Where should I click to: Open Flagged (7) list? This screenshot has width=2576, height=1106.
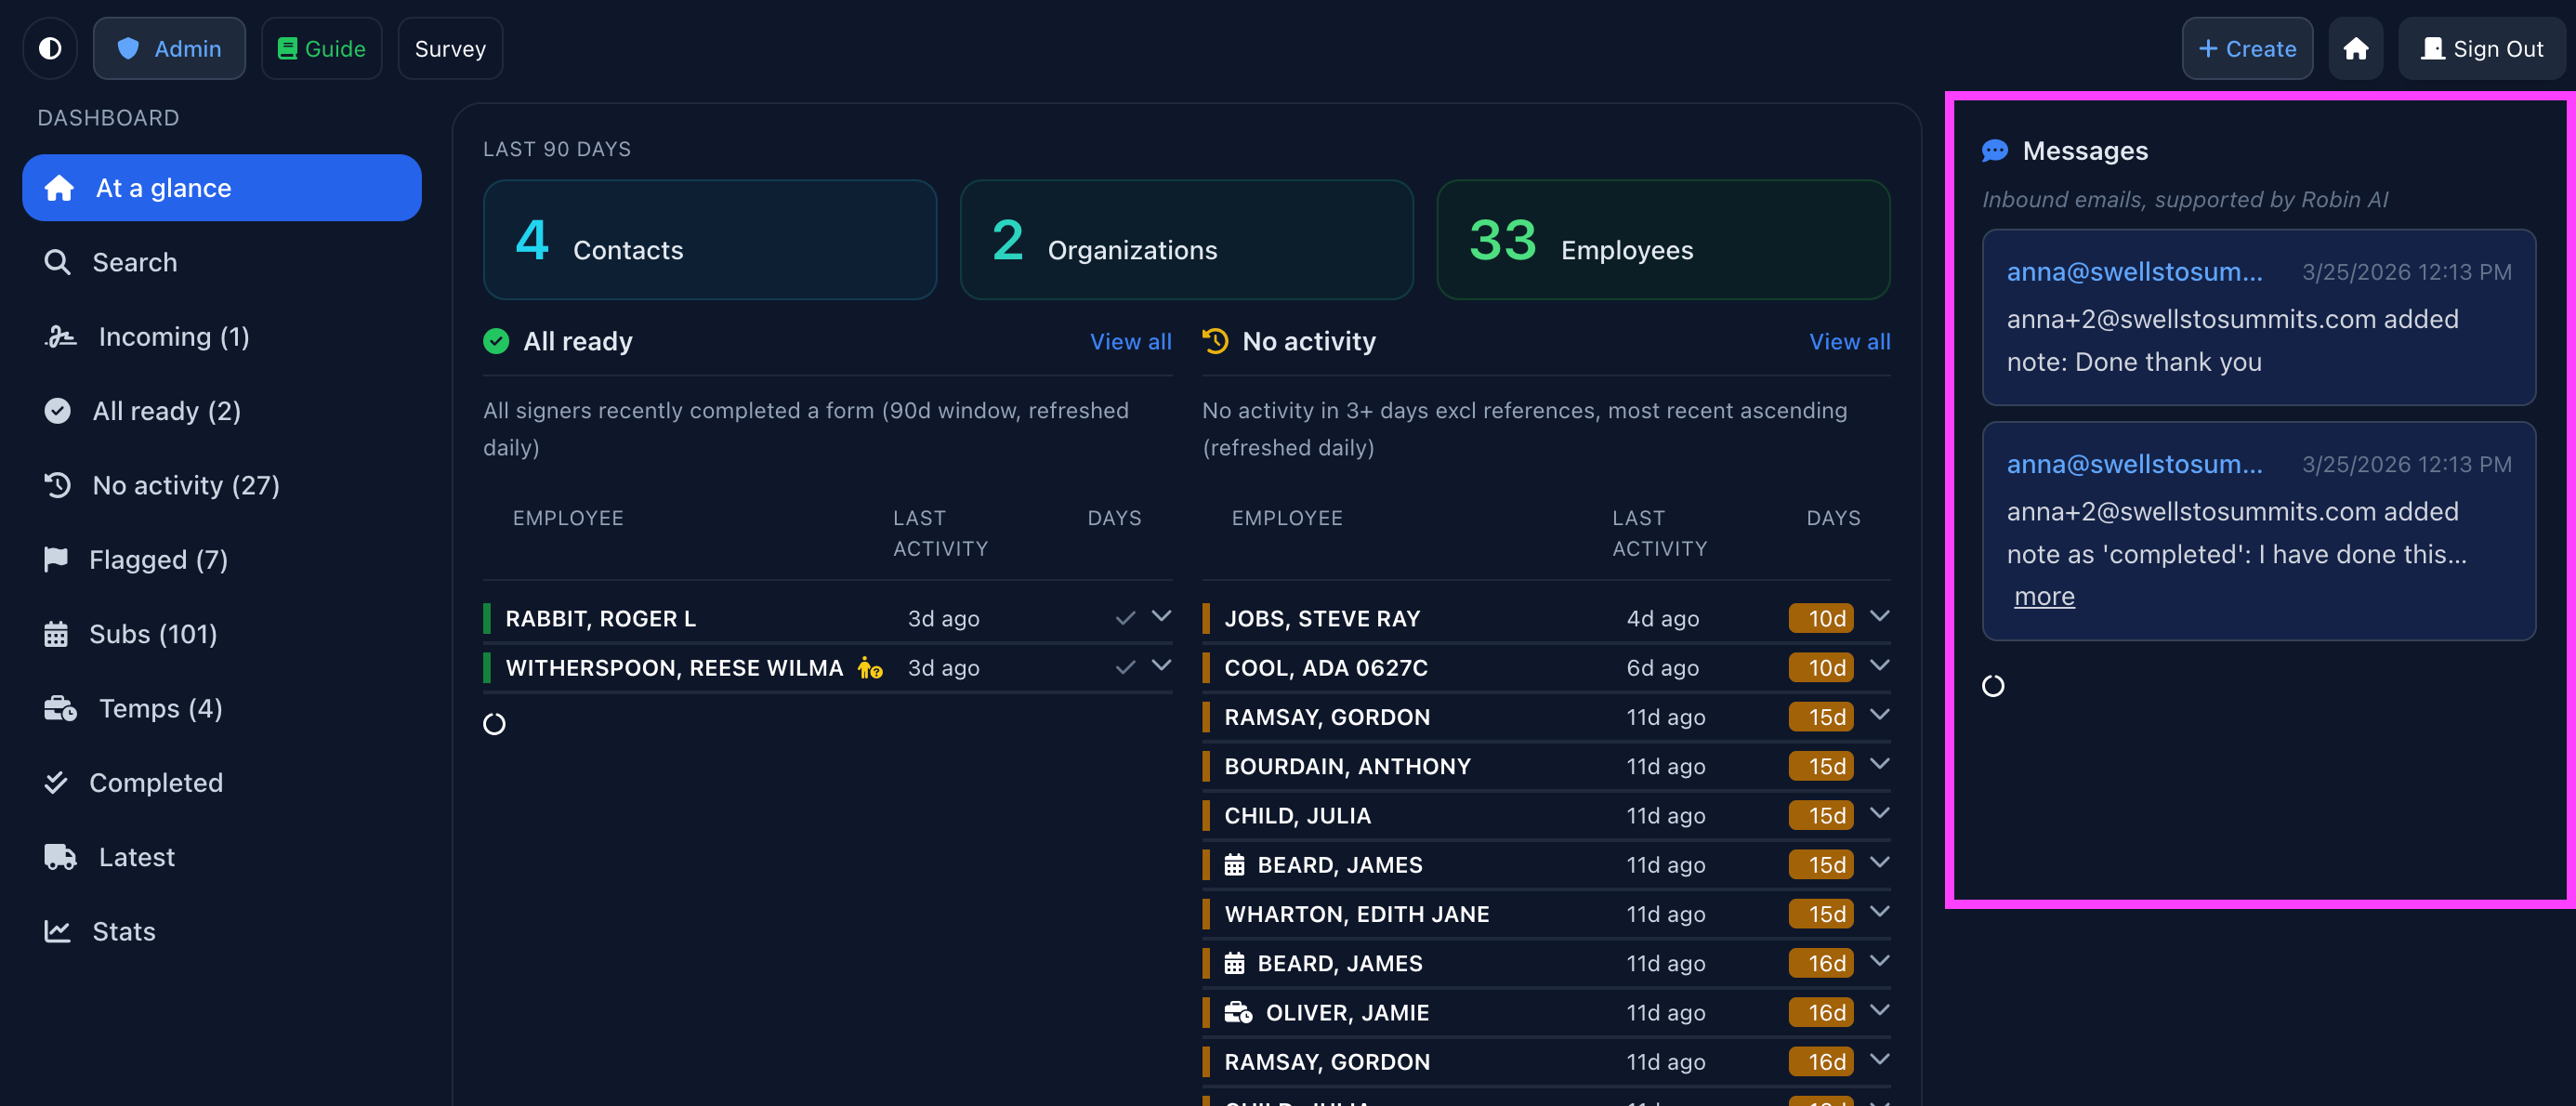click(158, 560)
